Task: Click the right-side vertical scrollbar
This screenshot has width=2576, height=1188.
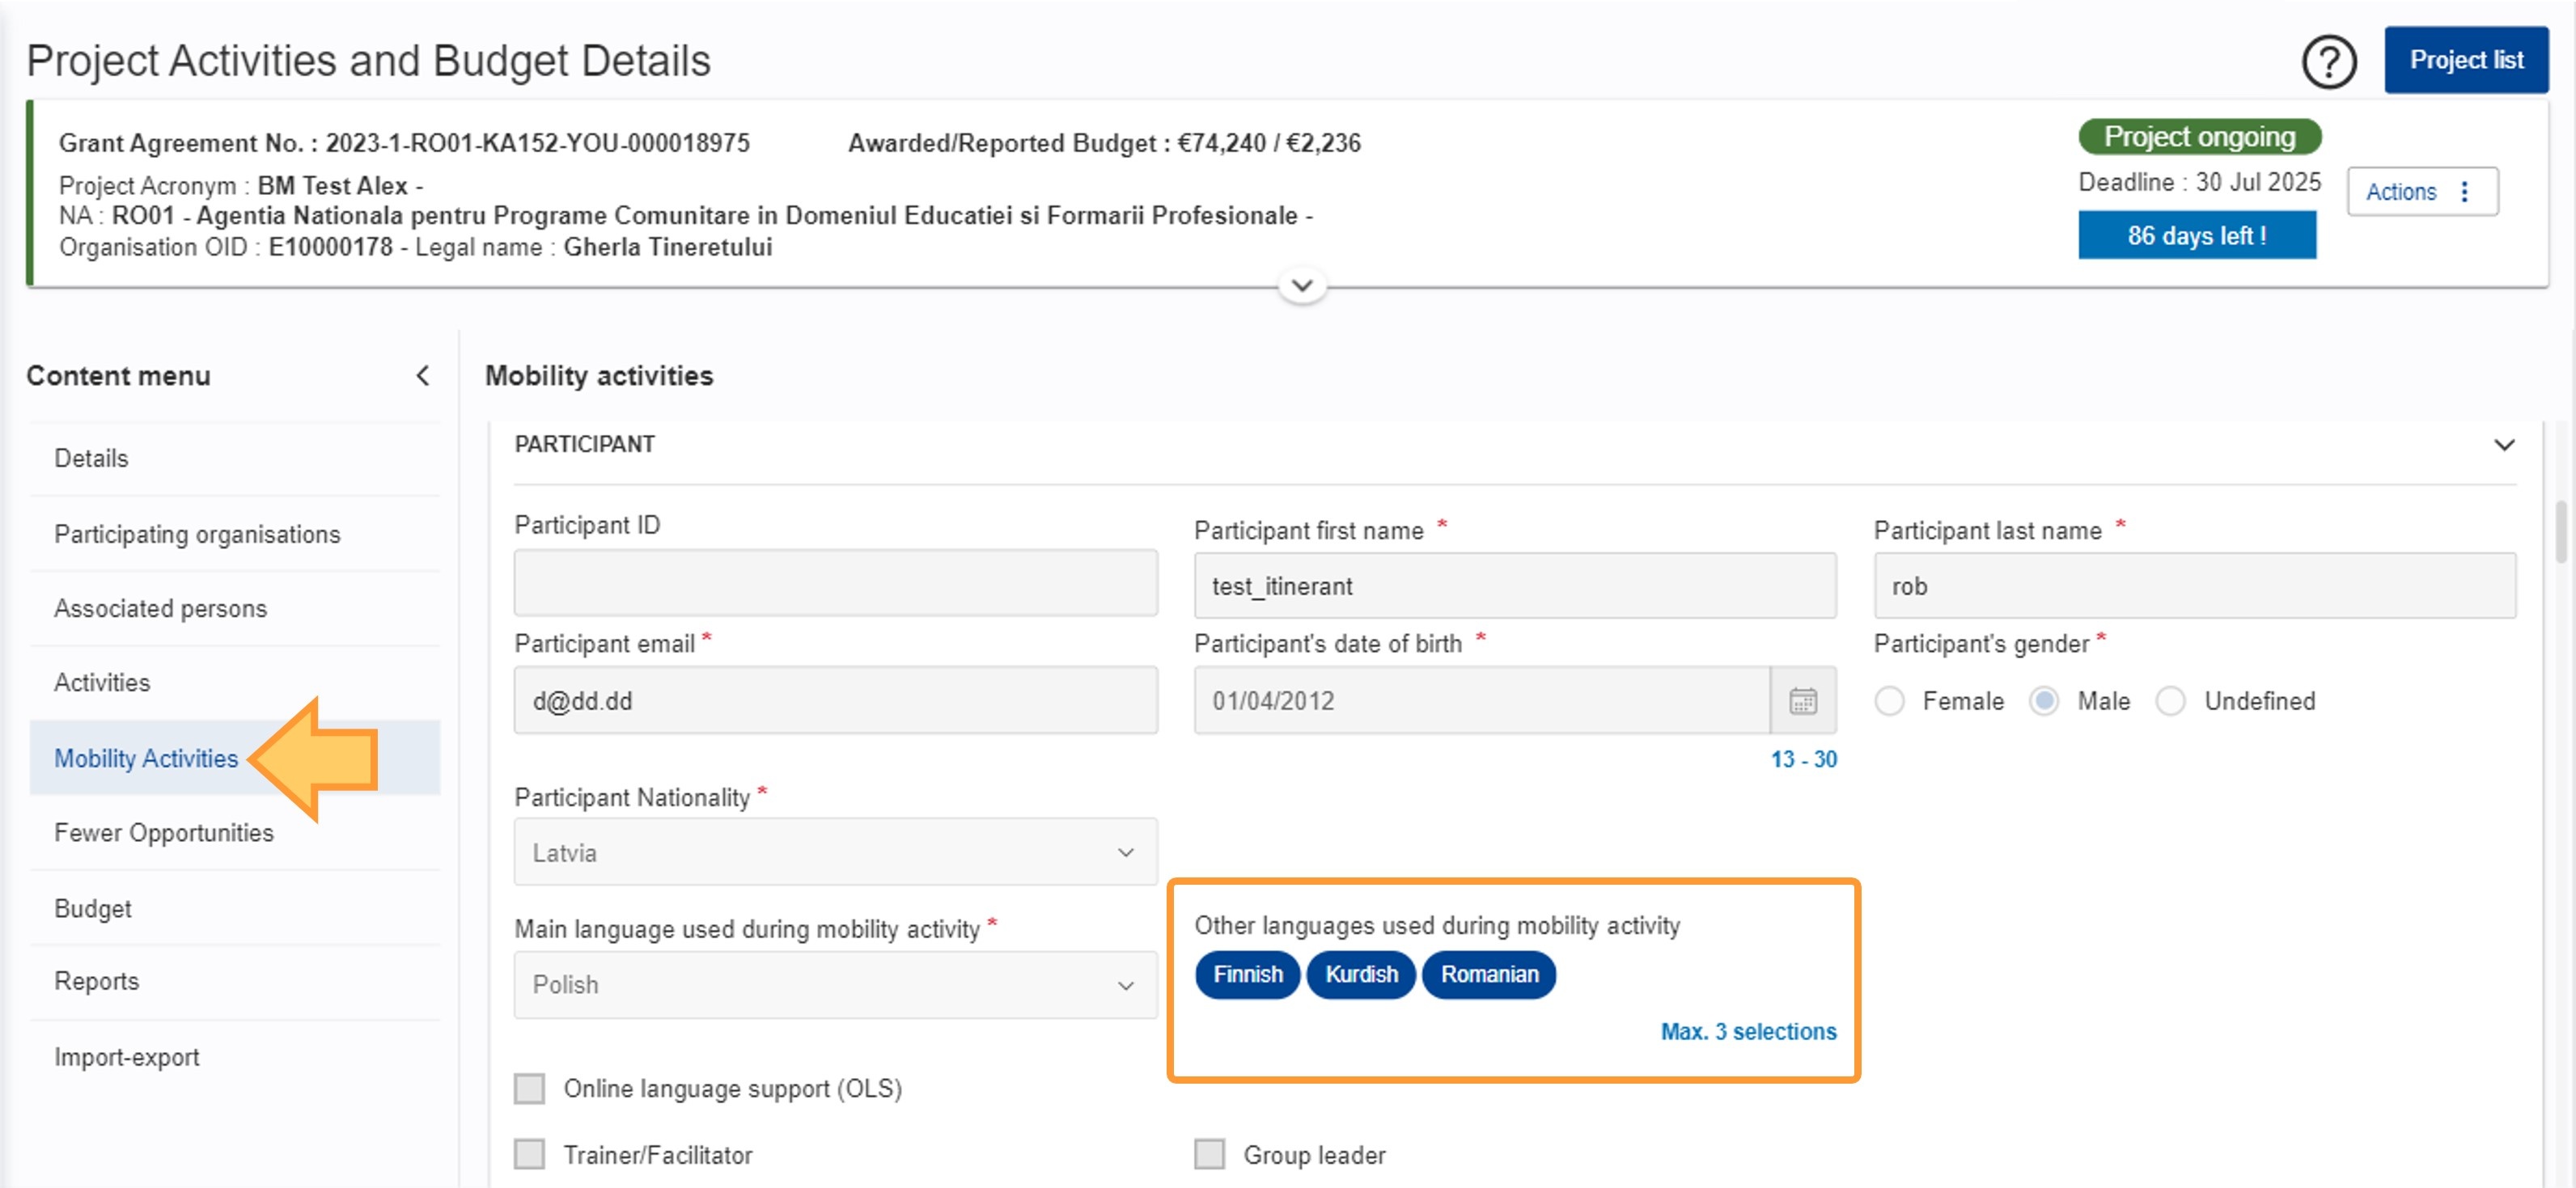Action: click(2562, 533)
